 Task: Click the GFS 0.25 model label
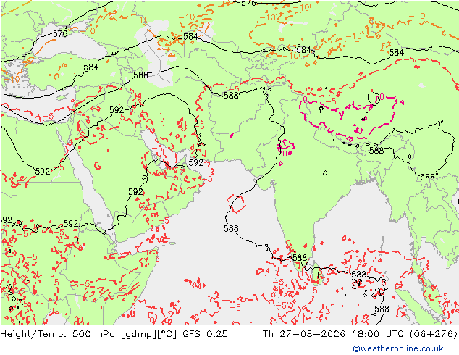205,333
